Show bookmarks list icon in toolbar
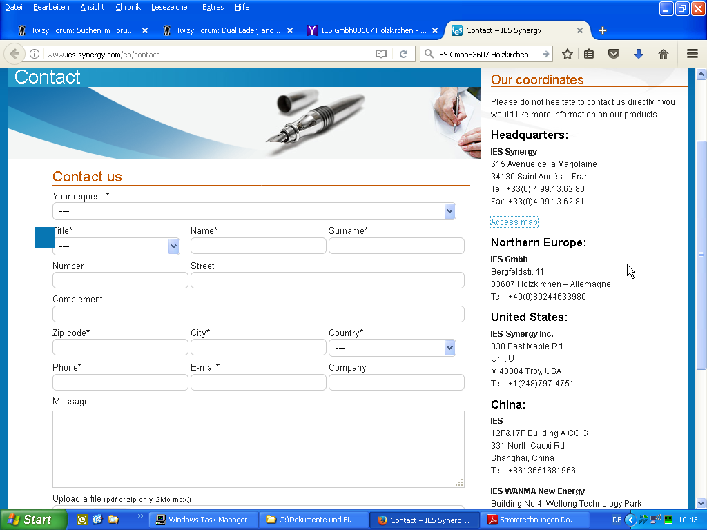 point(589,54)
